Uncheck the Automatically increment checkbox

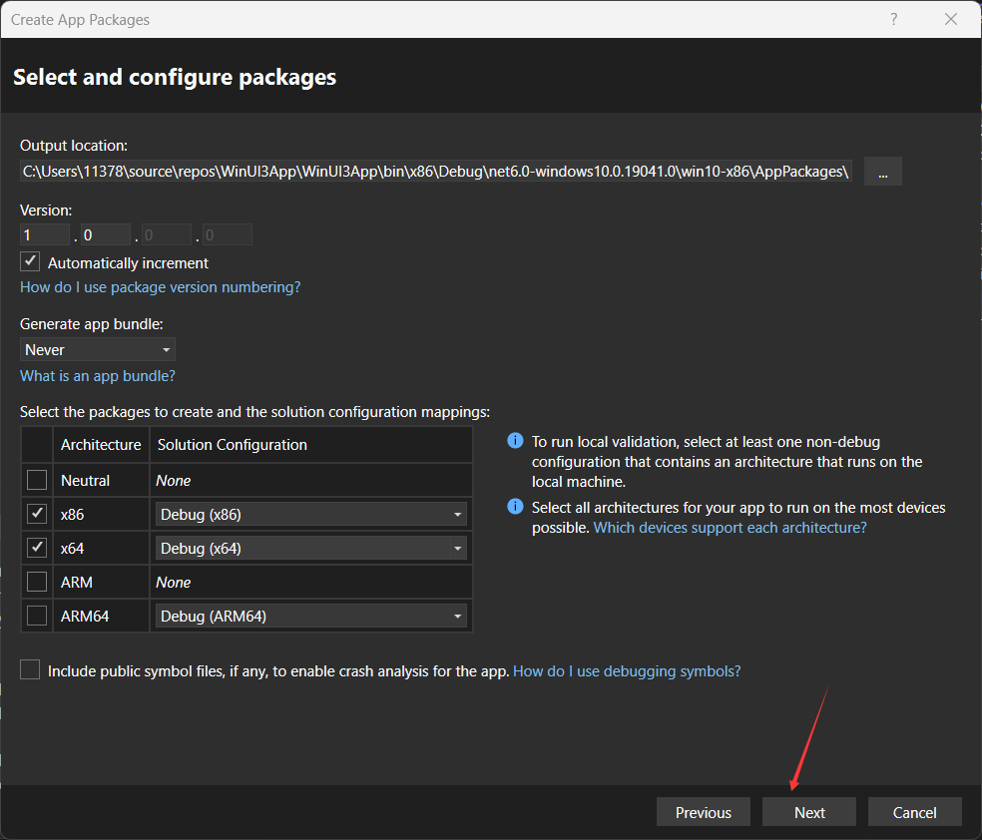click(x=29, y=260)
